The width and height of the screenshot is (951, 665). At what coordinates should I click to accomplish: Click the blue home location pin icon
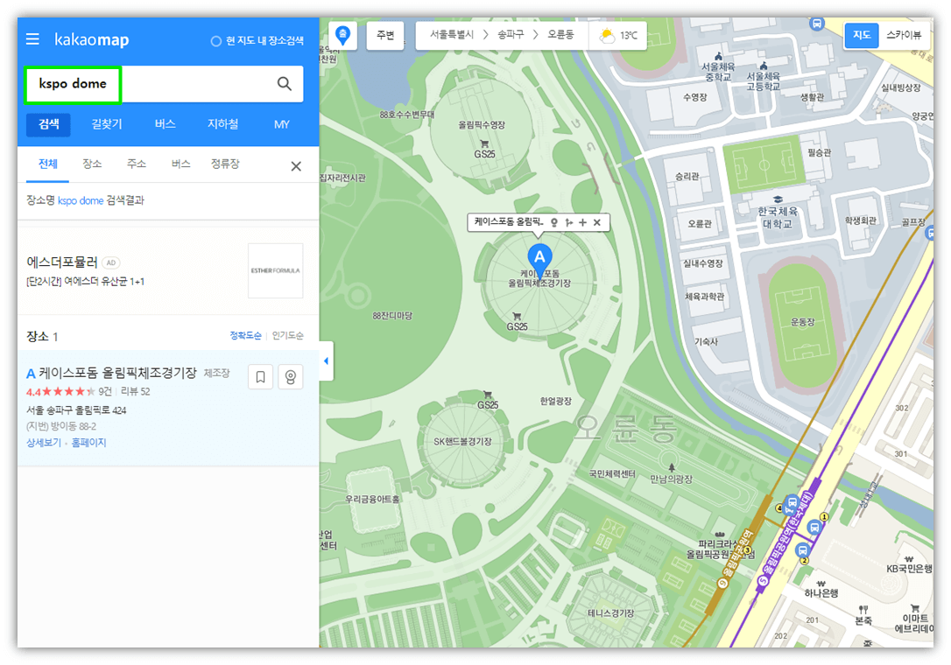342,35
